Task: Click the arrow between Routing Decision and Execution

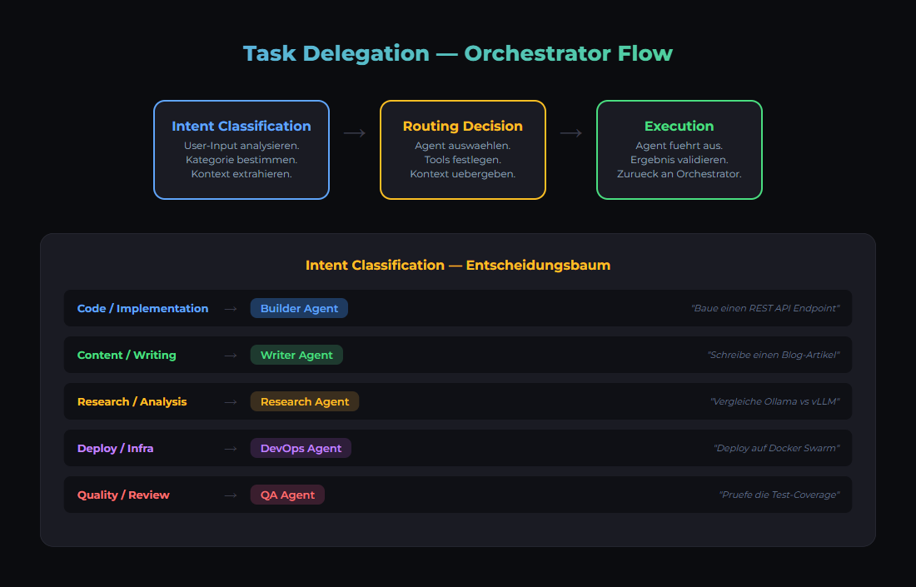Action: [x=571, y=133]
